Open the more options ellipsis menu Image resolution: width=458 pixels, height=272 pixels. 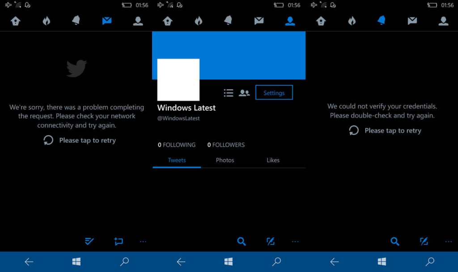(x=143, y=241)
